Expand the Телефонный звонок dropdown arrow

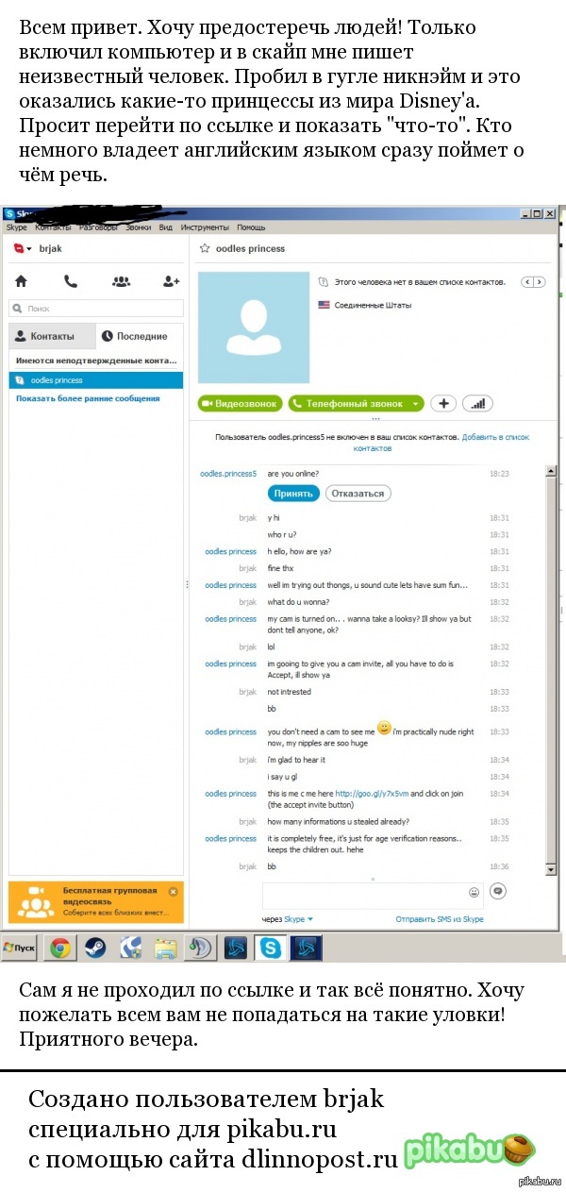[414, 404]
